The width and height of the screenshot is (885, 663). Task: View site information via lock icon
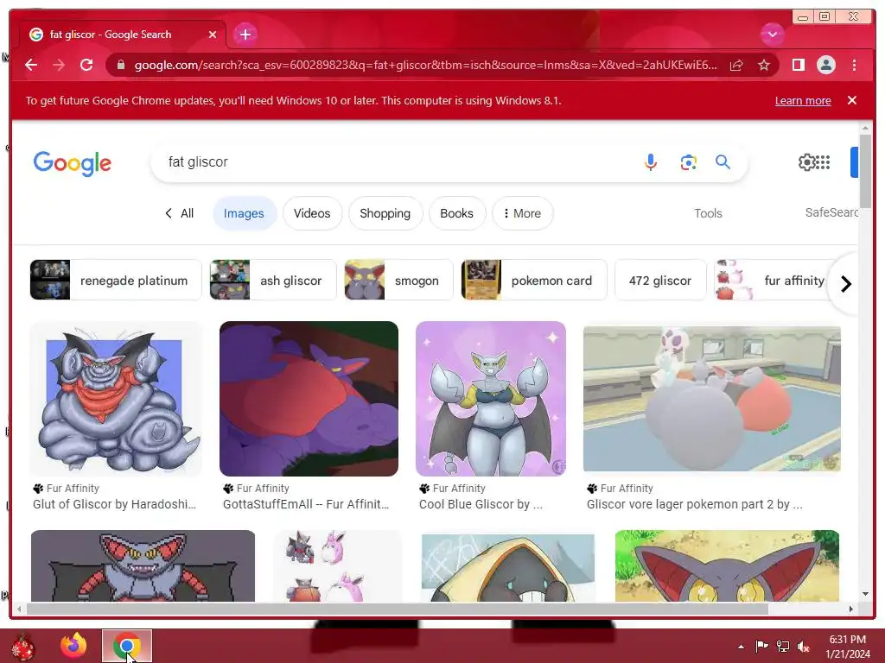[121, 66]
